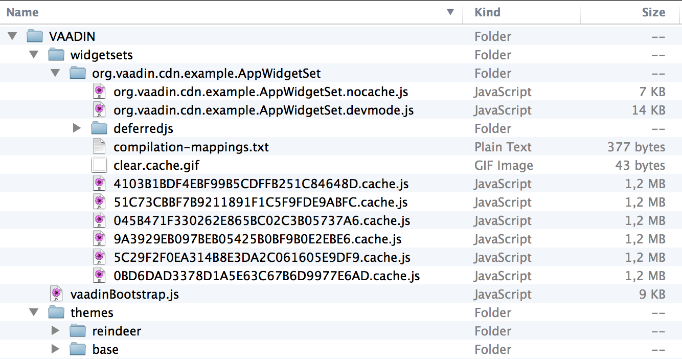Click the deferredjs folder icon
Screen dimensions: 682x359
(x=99, y=128)
